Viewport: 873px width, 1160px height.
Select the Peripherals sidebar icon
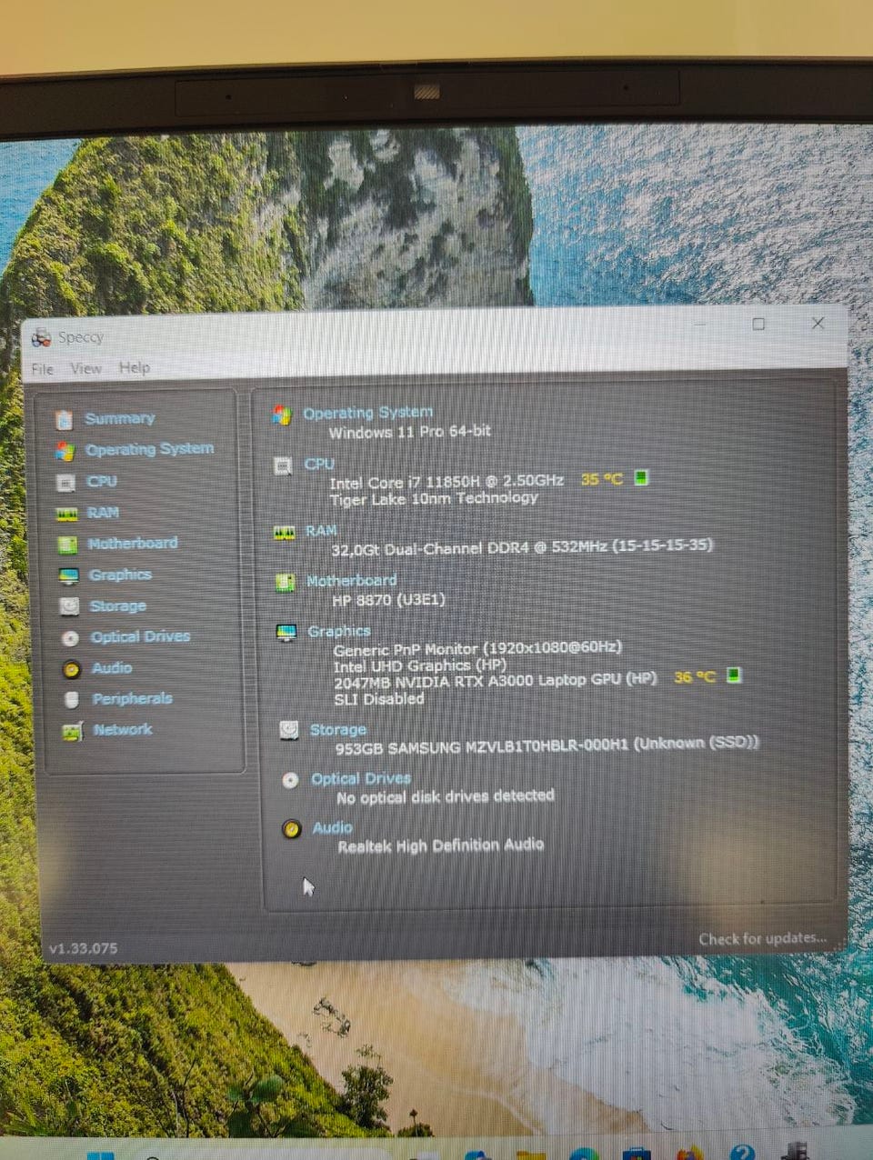click(x=72, y=700)
